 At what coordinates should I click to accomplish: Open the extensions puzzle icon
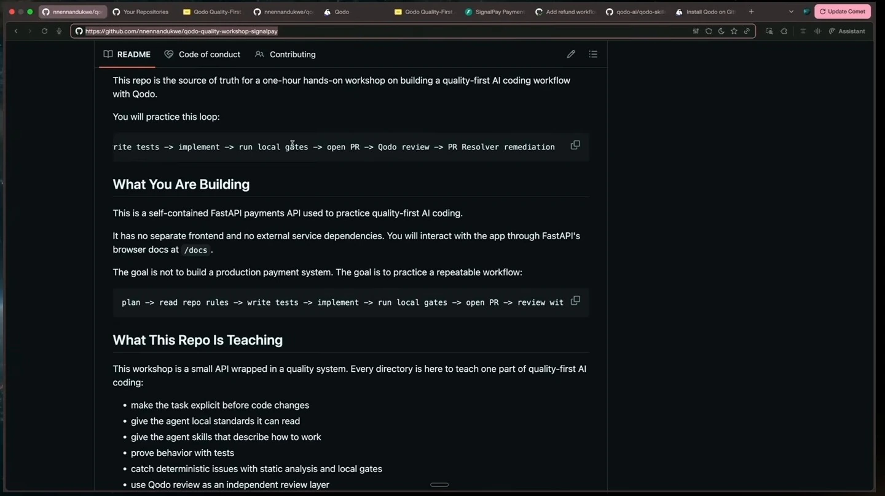[x=784, y=31]
